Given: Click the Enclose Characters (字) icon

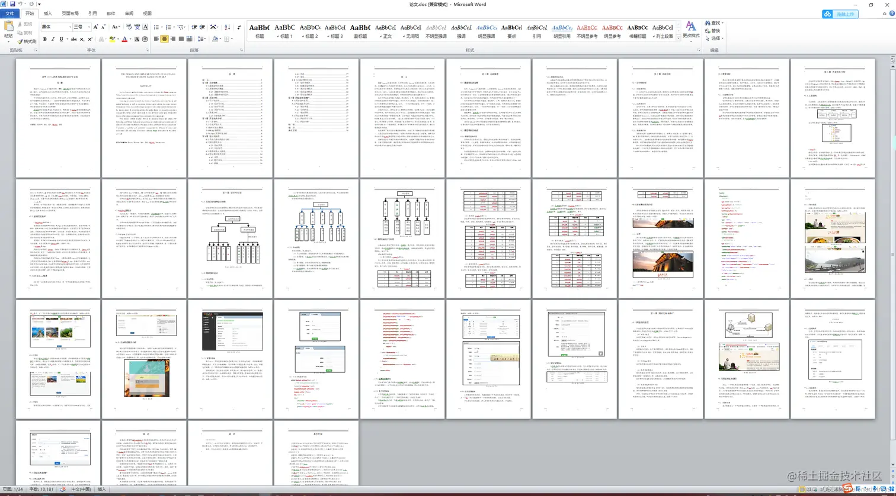Looking at the screenshot, I should (x=145, y=39).
